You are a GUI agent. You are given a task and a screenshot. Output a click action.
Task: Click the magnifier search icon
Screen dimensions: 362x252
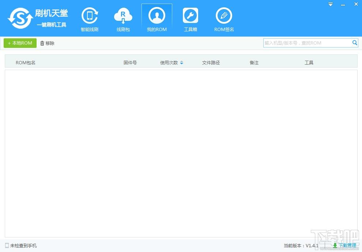pyautogui.click(x=355, y=43)
